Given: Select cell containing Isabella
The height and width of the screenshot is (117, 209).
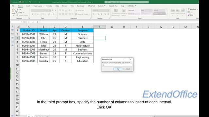Looking at the screenshot, I should point(43,61).
